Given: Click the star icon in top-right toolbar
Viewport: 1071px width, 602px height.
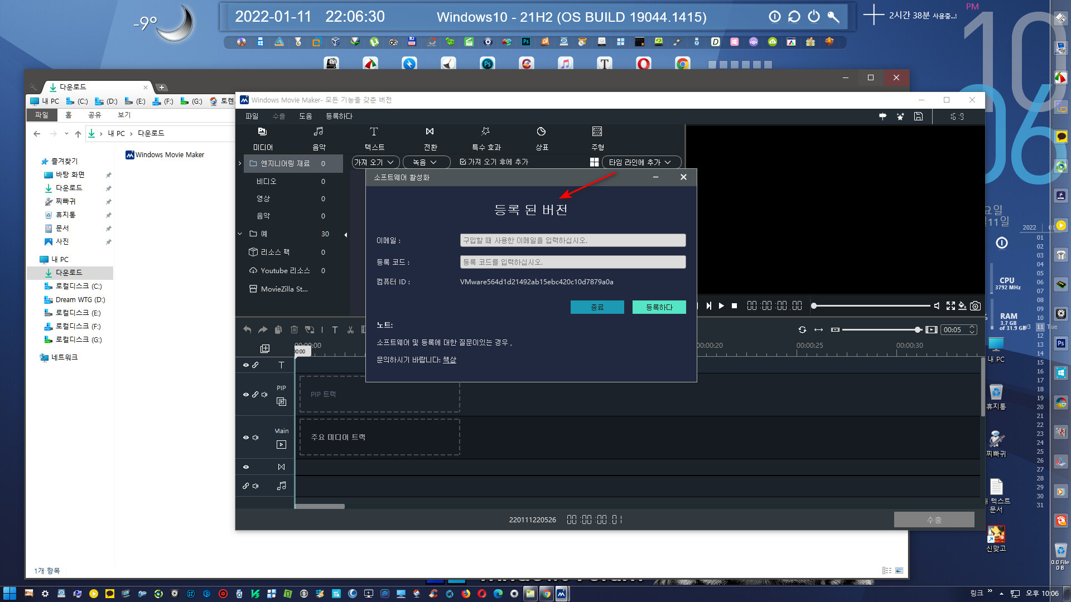Looking at the screenshot, I should (900, 116).
